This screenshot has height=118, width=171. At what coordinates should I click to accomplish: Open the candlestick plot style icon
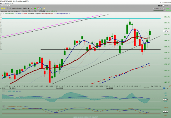click(35, 8)
